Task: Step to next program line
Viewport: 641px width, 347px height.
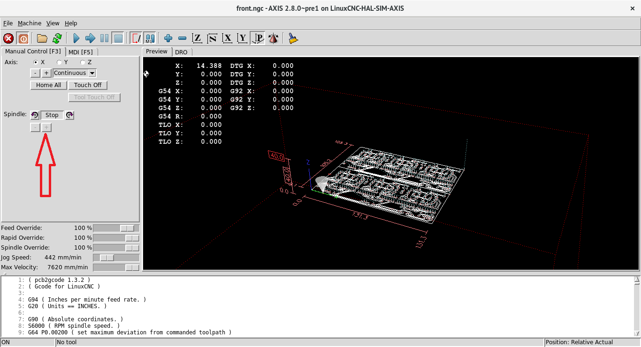Action: (x=91, y=38)
